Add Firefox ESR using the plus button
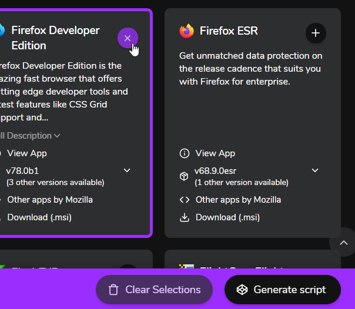 316,33
